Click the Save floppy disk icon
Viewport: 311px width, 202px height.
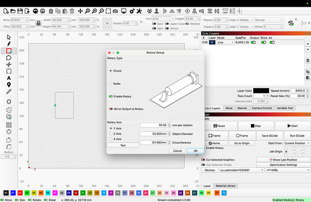20,11
